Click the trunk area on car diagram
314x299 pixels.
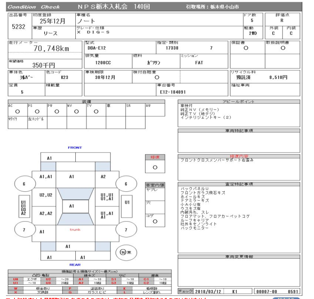tap(75, 230)
